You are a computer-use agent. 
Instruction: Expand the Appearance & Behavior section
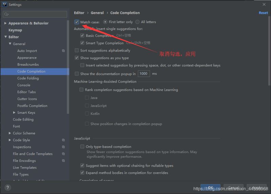[5, 23]
